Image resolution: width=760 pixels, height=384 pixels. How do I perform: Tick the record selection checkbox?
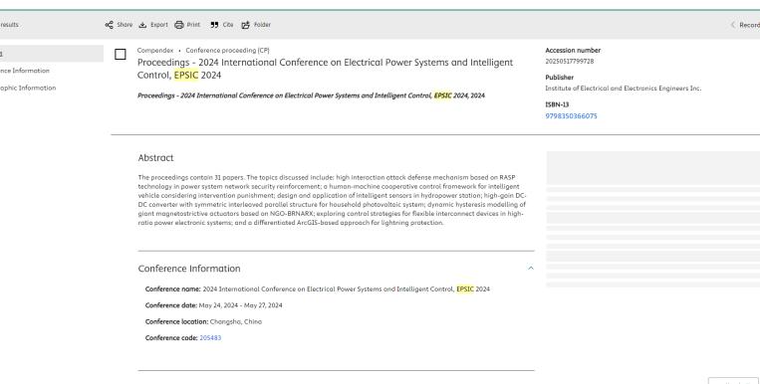click(121, 55)
